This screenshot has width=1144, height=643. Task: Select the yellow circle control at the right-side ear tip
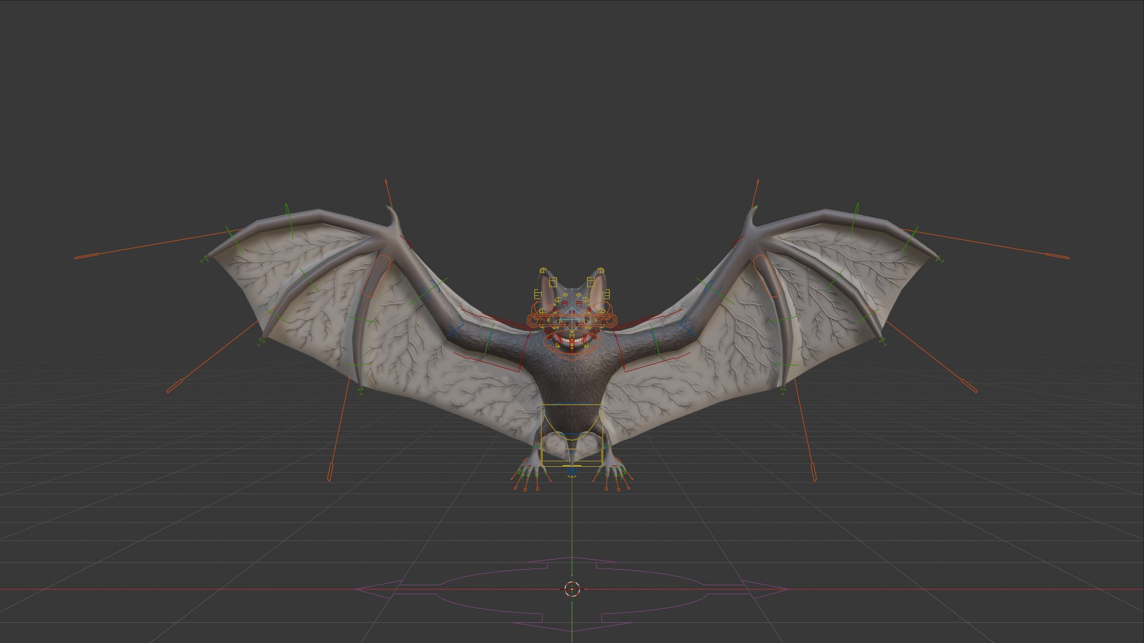600,271
